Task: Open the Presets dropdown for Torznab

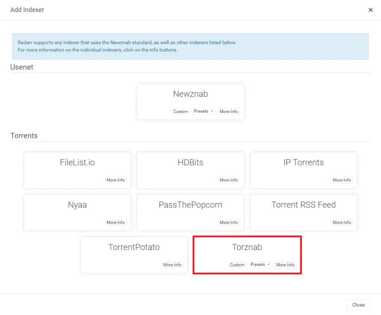Action: point(260,264)
